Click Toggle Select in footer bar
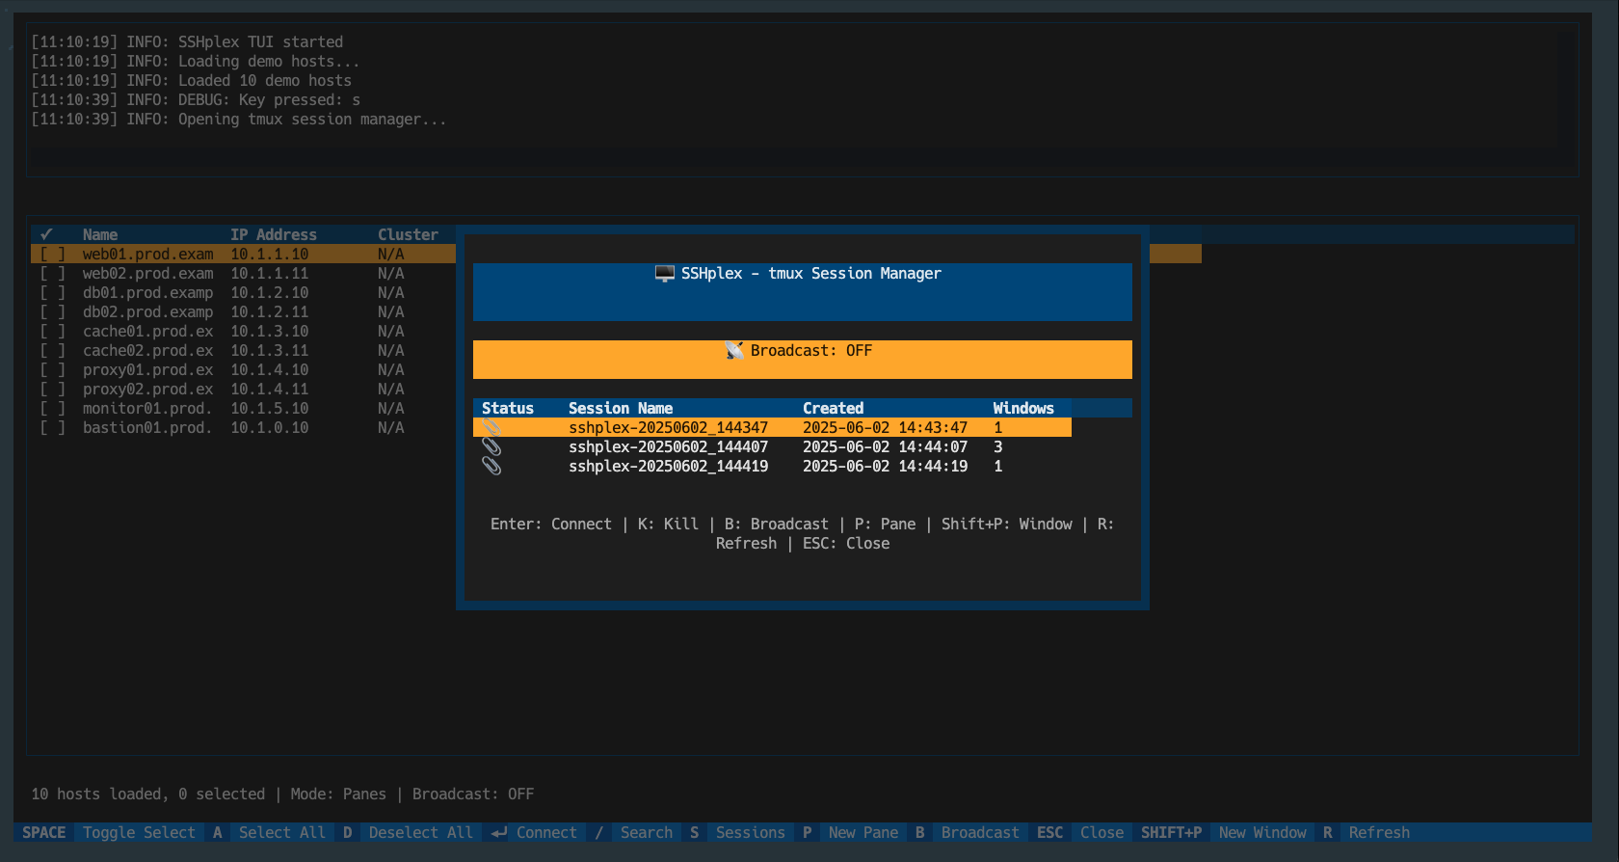This screenshot has height=862, width=1619. (139, 833)
